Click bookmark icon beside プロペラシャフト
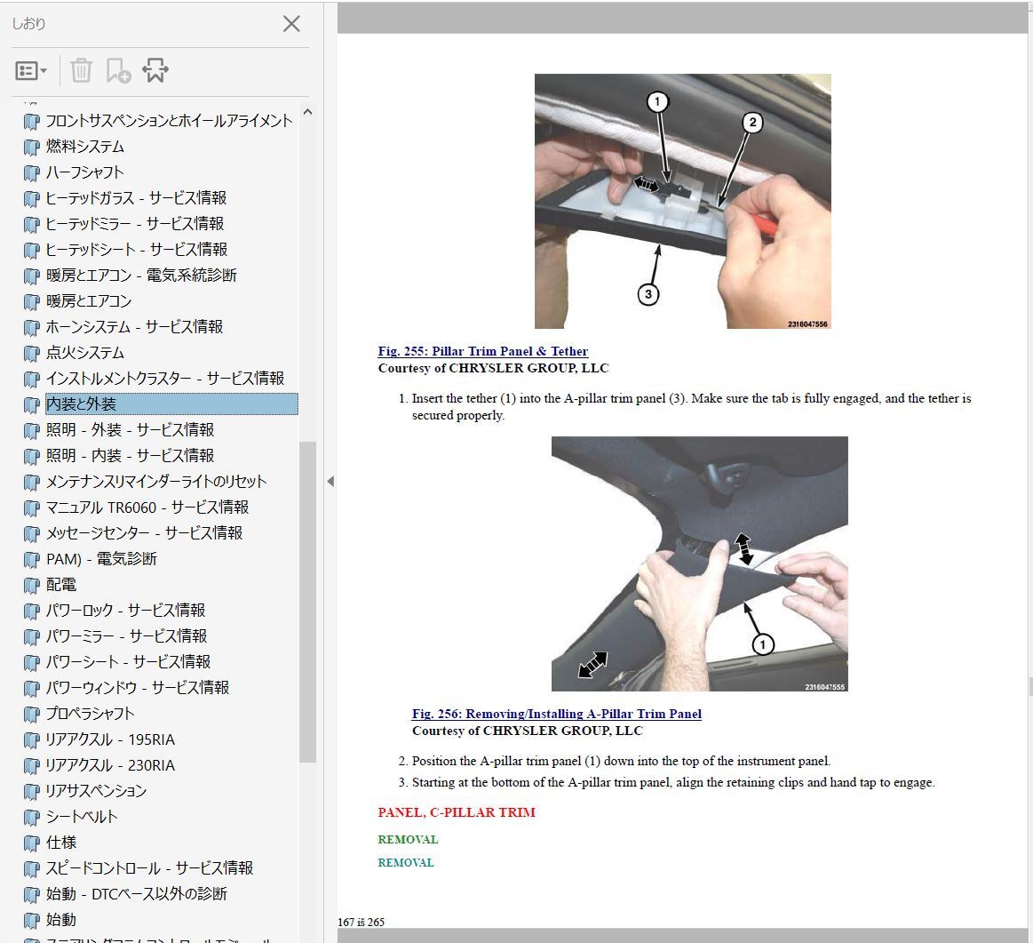The width and height of the screenshot is (1033, 943). click(x=31, y=714)
